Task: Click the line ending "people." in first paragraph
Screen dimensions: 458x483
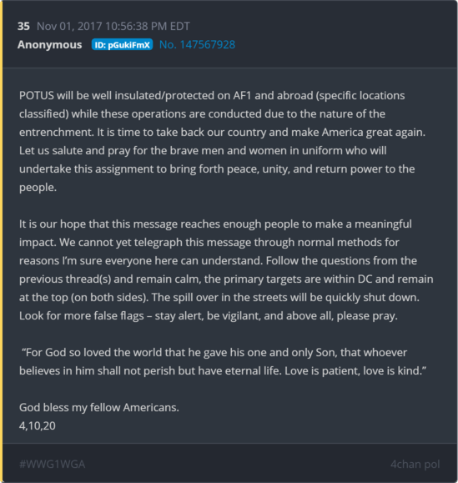Action: 38,188
